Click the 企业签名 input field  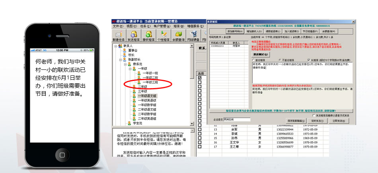pyautogui.click(x=237, y=119)
